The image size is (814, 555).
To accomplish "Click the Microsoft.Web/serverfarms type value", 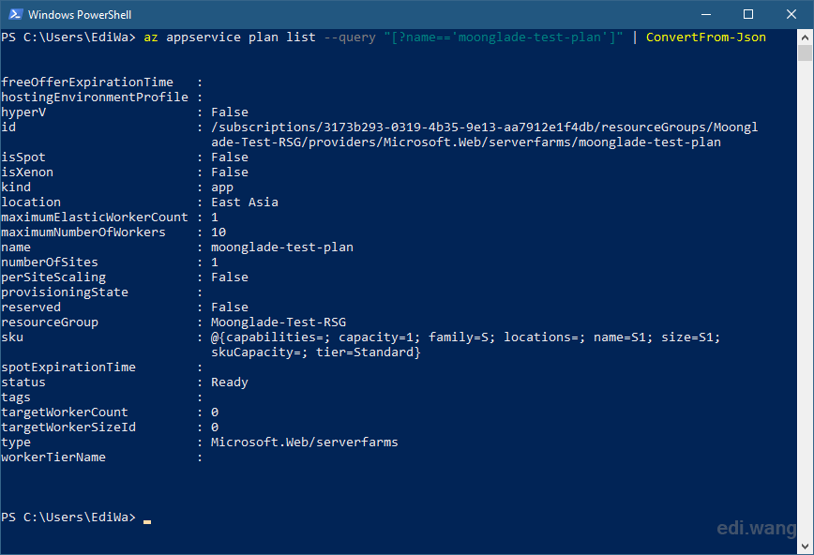I will click(304, 442).
